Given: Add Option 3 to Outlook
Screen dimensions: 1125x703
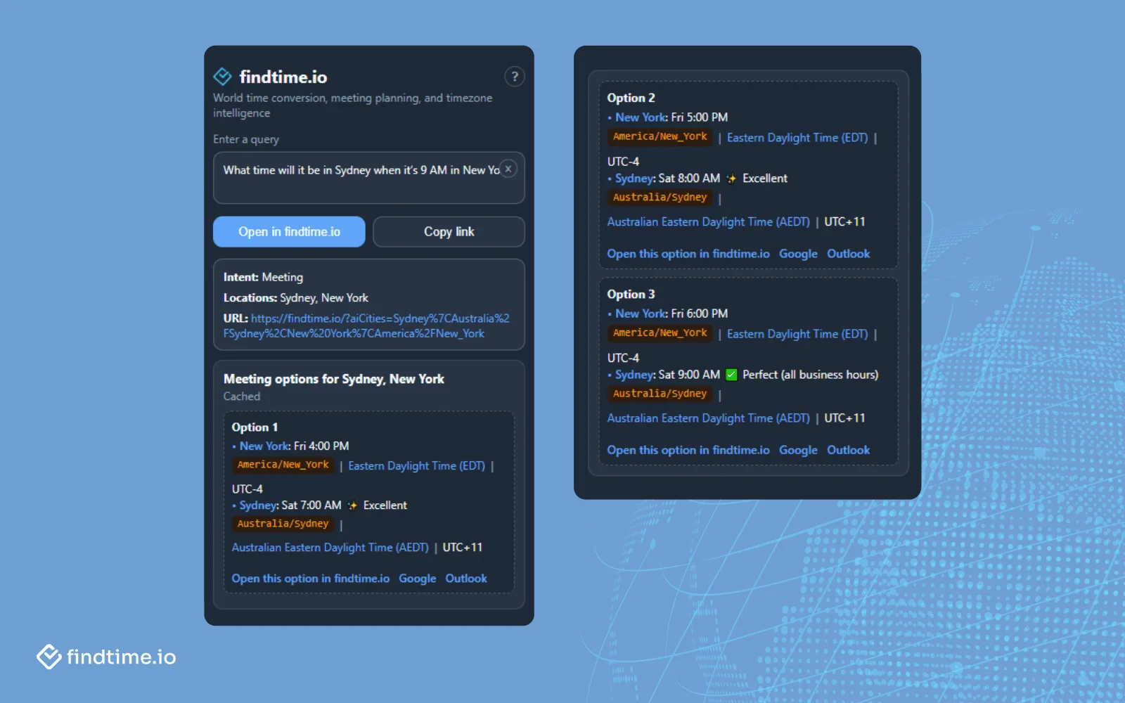Looking at the screenshot, I should [x=848, y=450].
